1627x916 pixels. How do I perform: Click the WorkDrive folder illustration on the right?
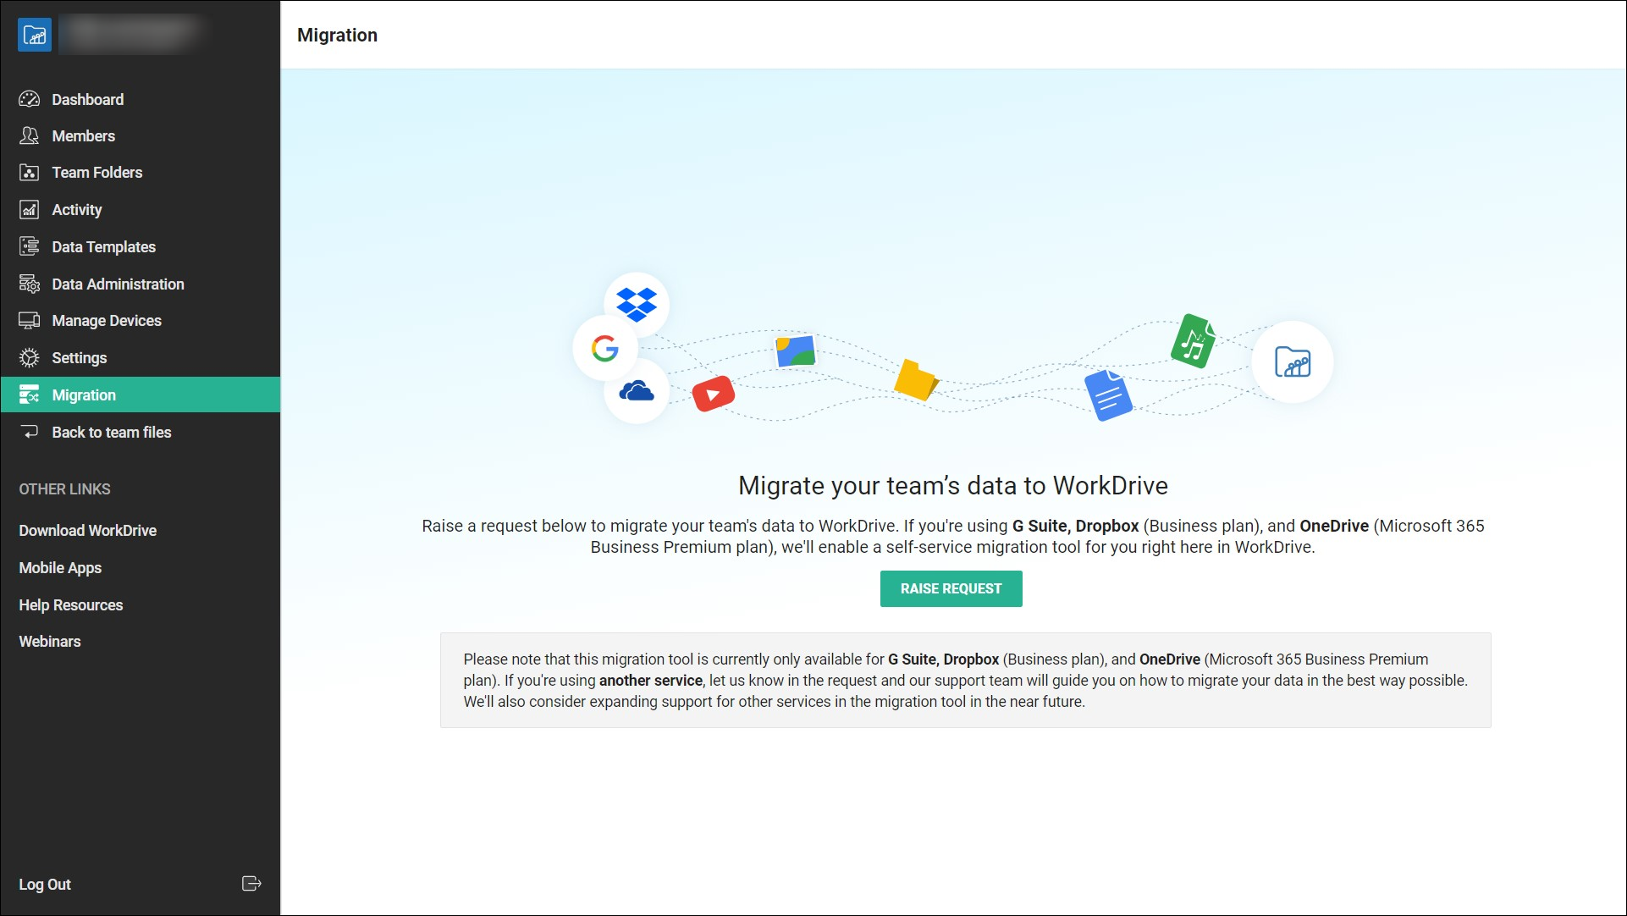pos(1292,361)
